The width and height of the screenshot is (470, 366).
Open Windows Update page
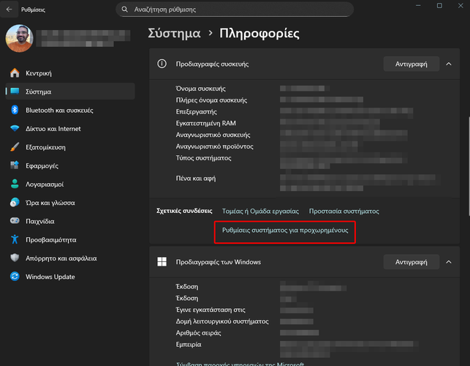point(50,277)
